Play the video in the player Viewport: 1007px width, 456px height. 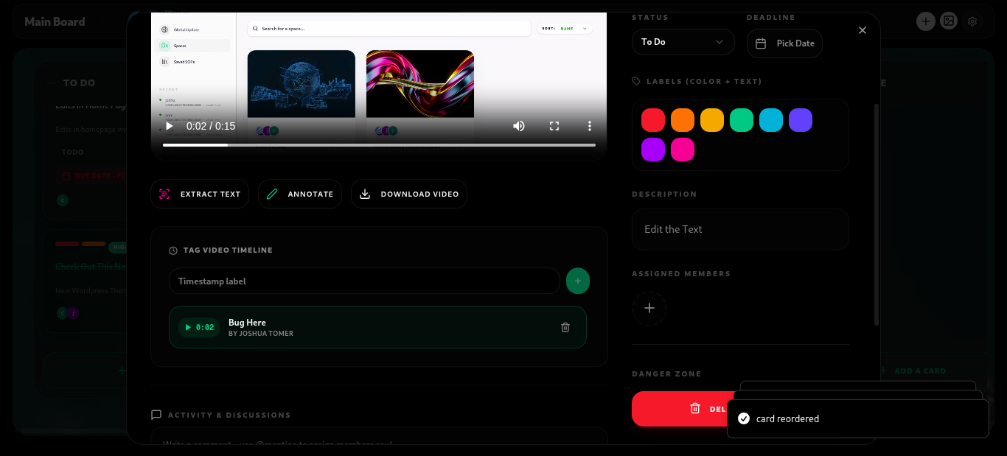click(169, 126)
